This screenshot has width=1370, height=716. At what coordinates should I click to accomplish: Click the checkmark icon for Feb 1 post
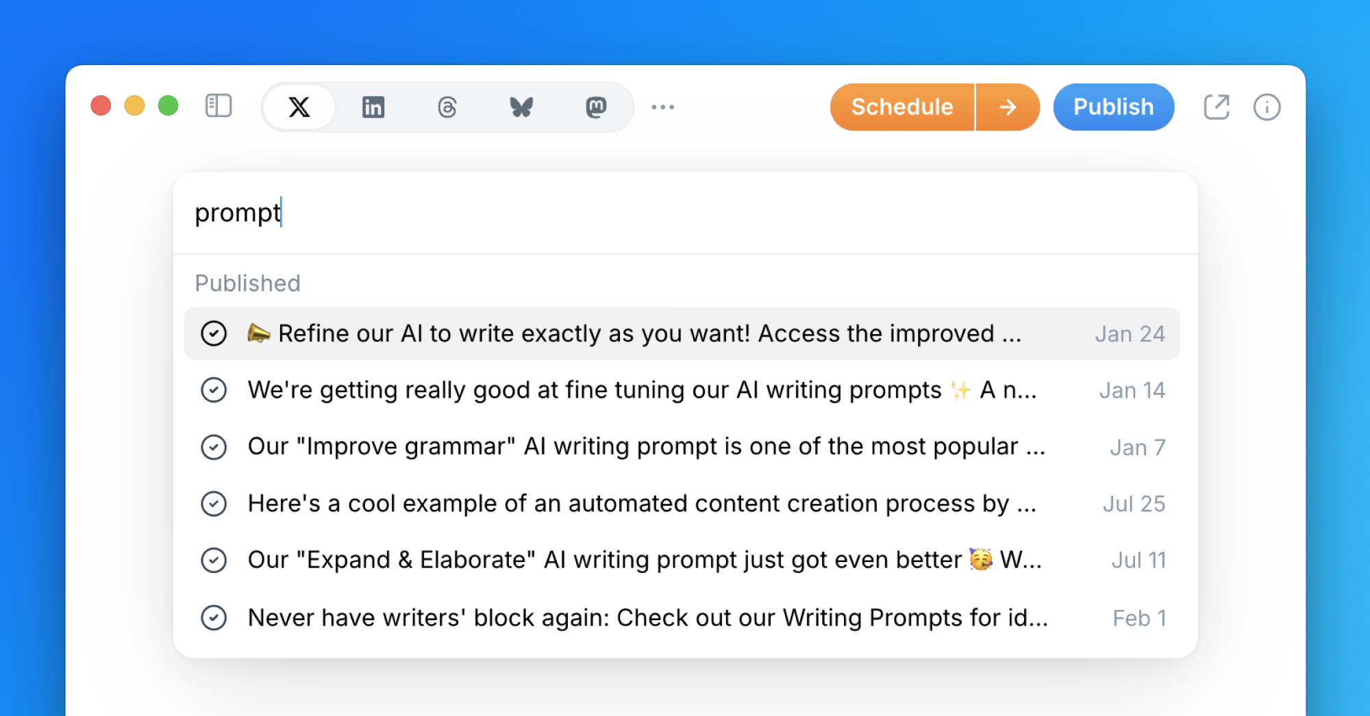[x=214, y=617]
